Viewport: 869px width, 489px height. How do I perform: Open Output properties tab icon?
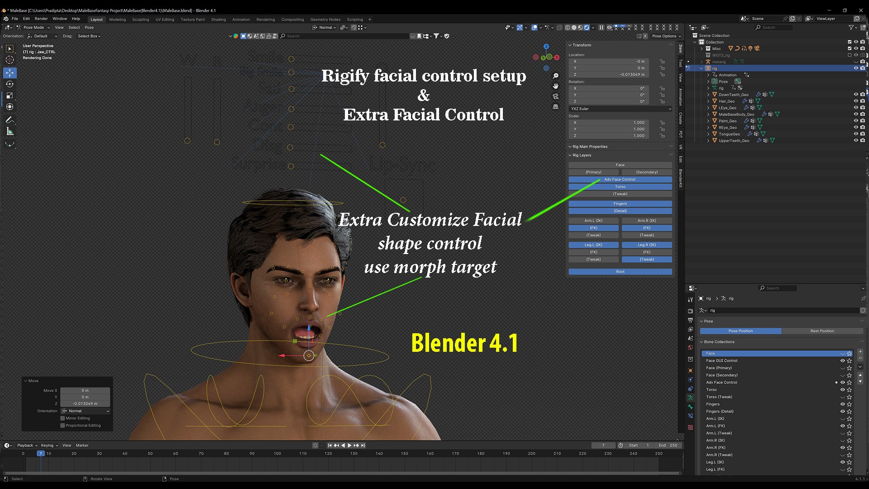click(690, 320)
